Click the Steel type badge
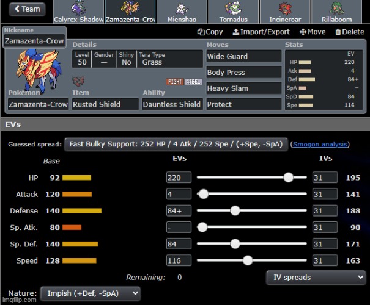Viewport: 370px width, 305px height. (x=193, y=82)
